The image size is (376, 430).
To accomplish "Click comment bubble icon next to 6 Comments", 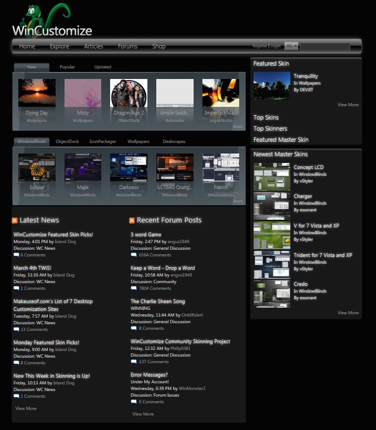I will tap(17, 255).
